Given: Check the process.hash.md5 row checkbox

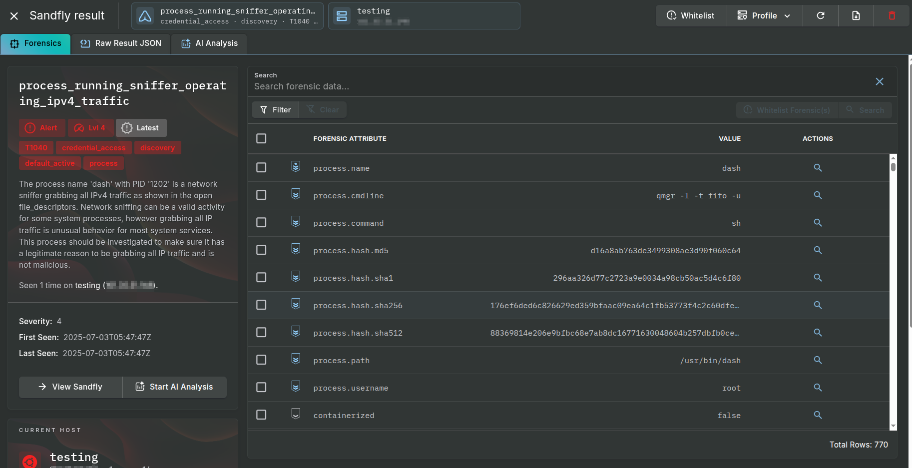Looking at the screenshot, I should [261, 250].
